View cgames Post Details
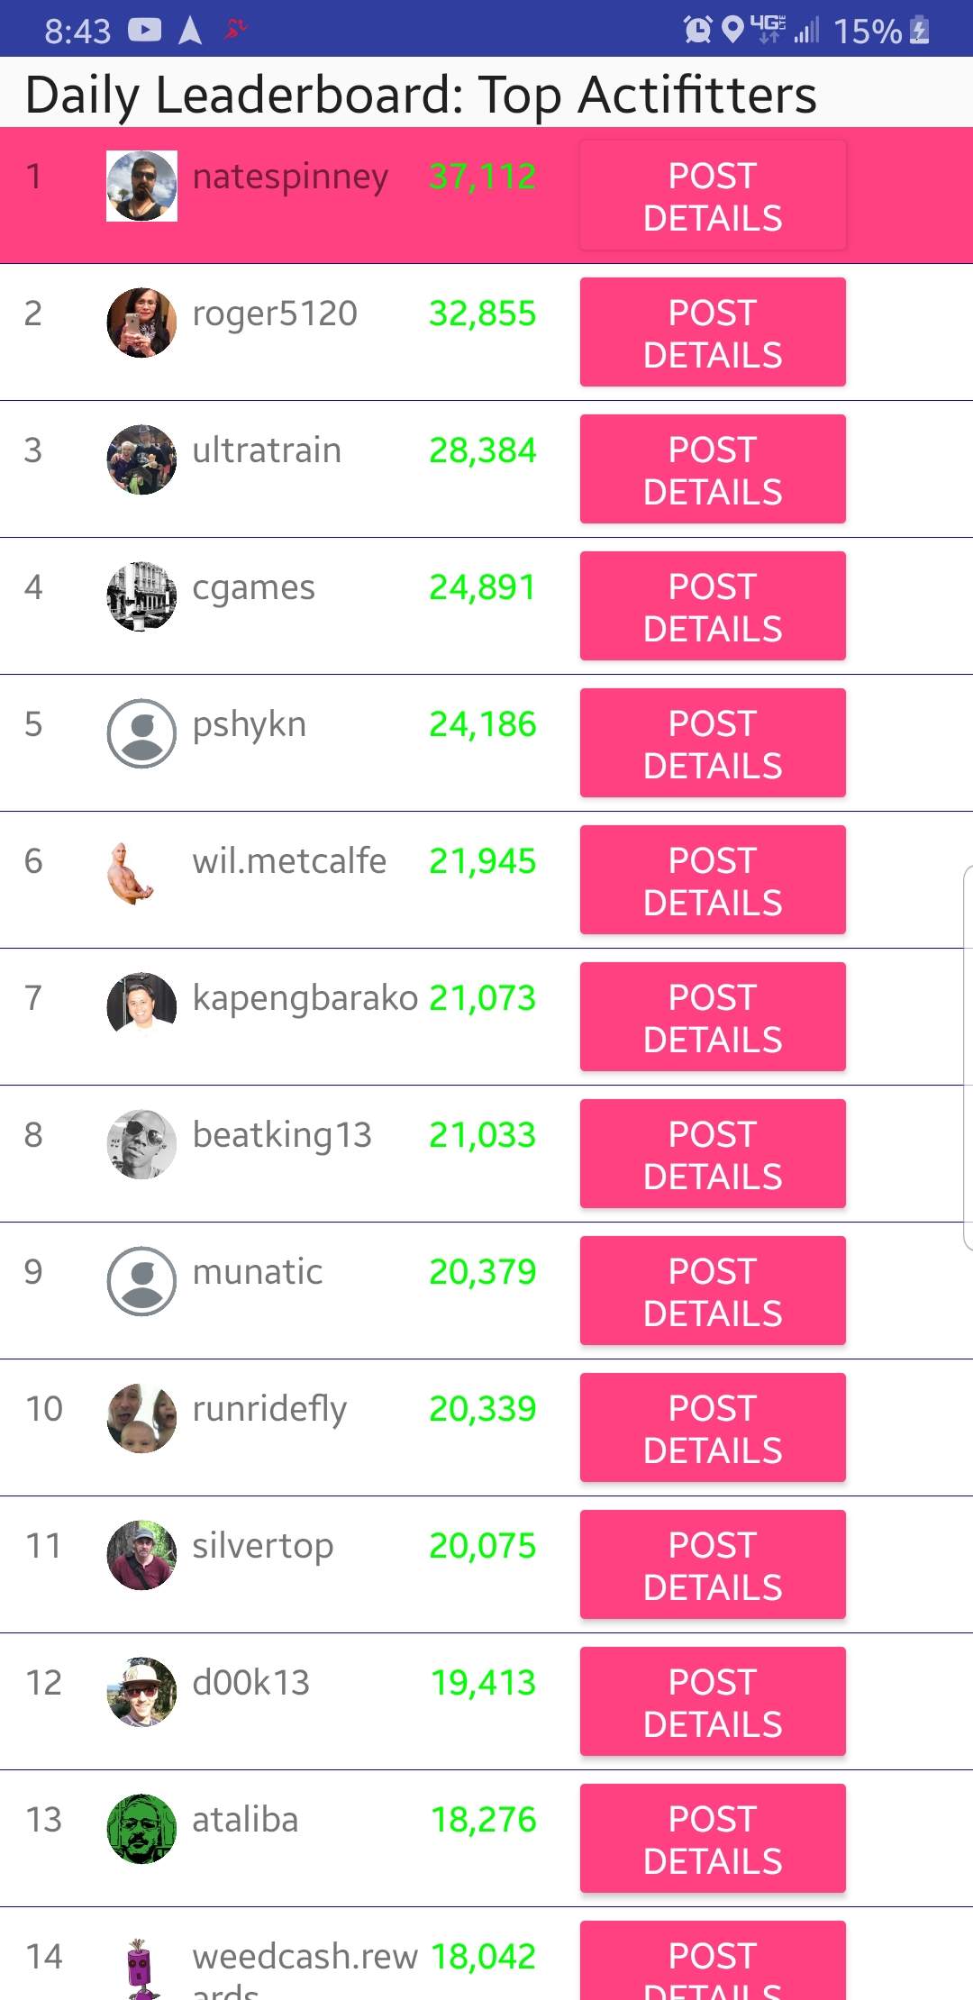This screenshot has height=2000, width=973. pos(713,606)
